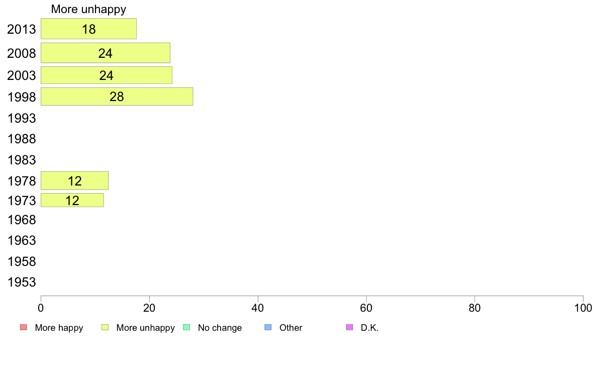The width and height of the screenshot is (597, 370).
Task: Select the 2013 bar showing 18
Action: (x=89, y=29)
